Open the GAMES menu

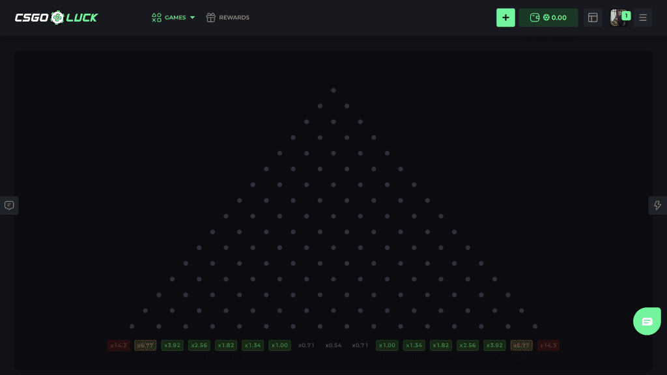[x=175, y=18]
